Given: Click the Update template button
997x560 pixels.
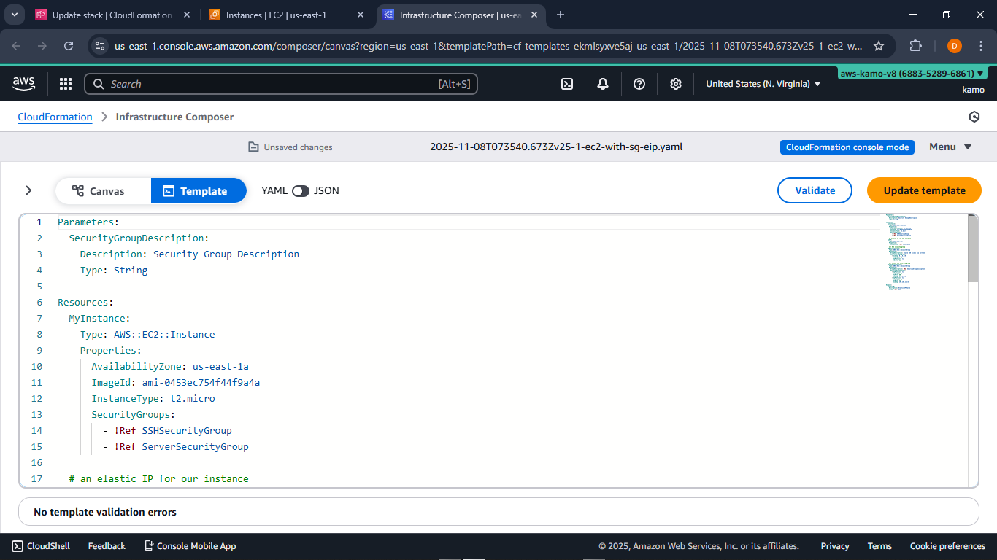Looking at the screenshot, I should click(x=924, y=190).
